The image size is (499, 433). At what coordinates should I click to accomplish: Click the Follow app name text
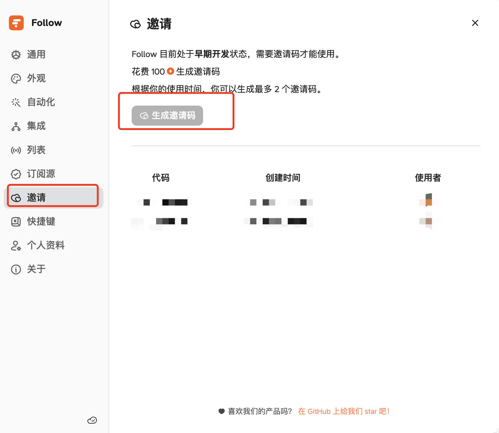click(x=47, y=23)
